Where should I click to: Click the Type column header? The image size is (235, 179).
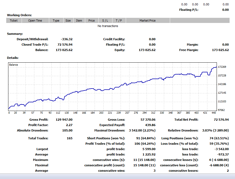pyautogui.click(x=56, y=21)
